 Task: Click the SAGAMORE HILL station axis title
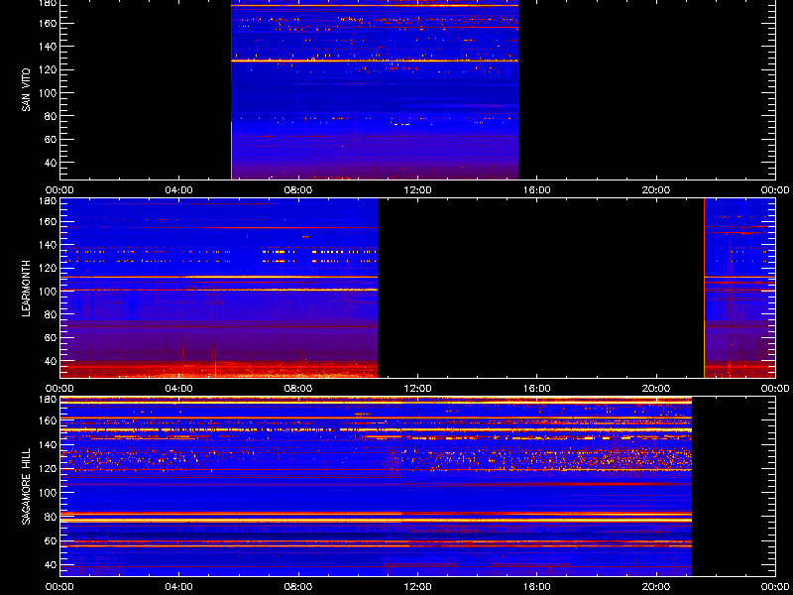(26, 486)
